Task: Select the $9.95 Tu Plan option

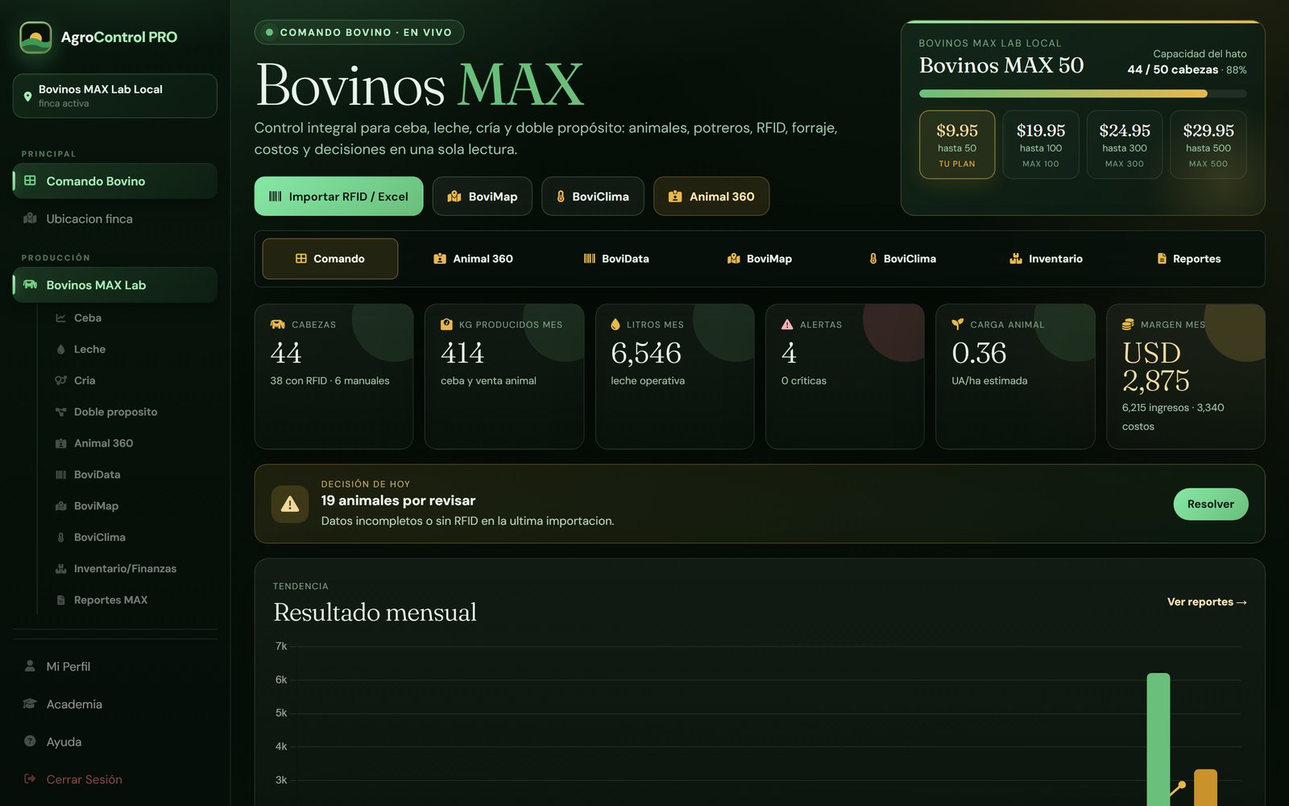Action: tap(957, 144)
